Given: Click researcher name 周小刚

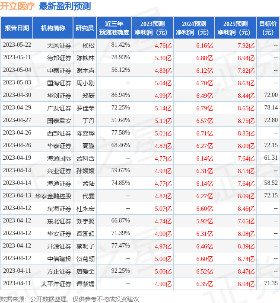Looking at the screenshot, I should (x=86, y=83).
